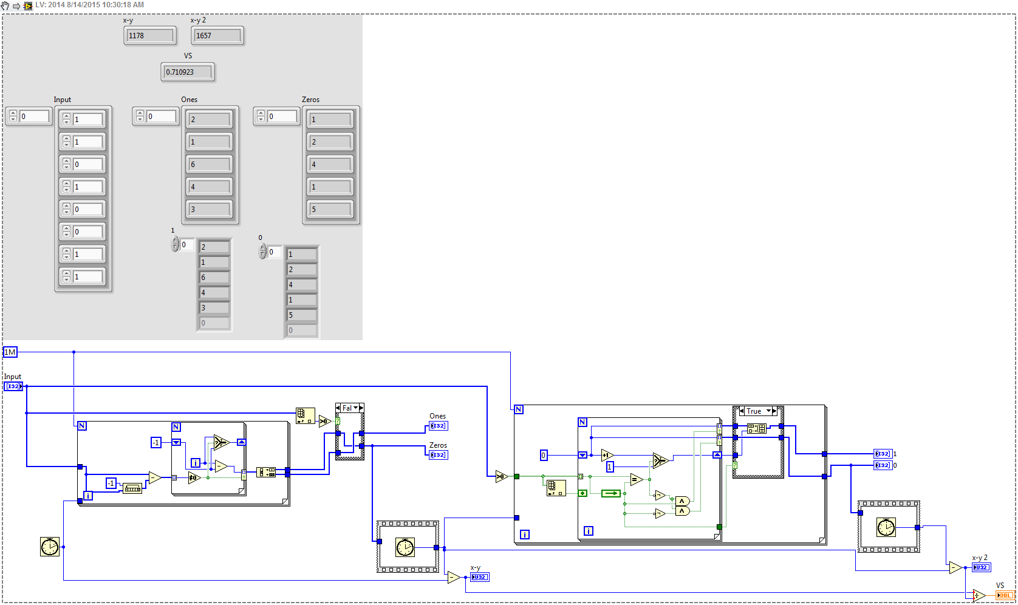Click the Zeros indicator terminal
Image resolution: width=1018 pixels, height=605 pixels.
pos(439,454)
